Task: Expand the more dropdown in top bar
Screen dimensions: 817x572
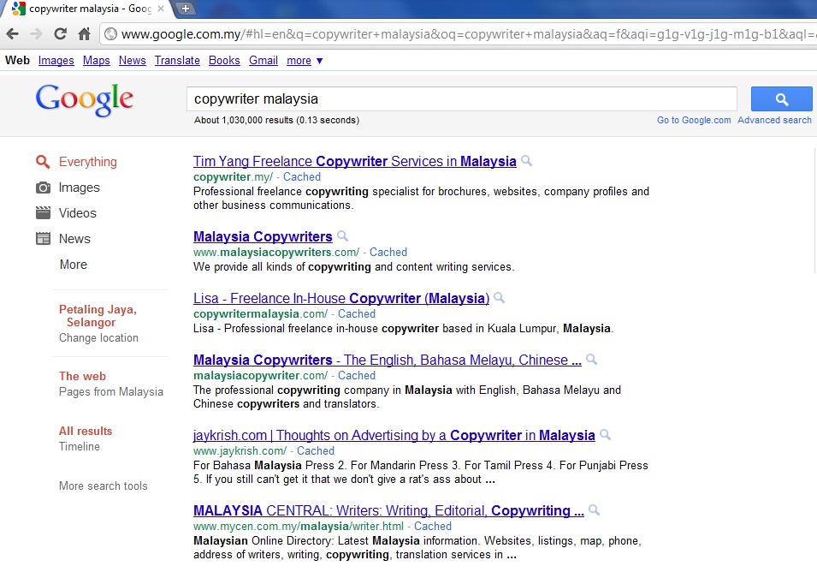Action: (x=305, y=61)
